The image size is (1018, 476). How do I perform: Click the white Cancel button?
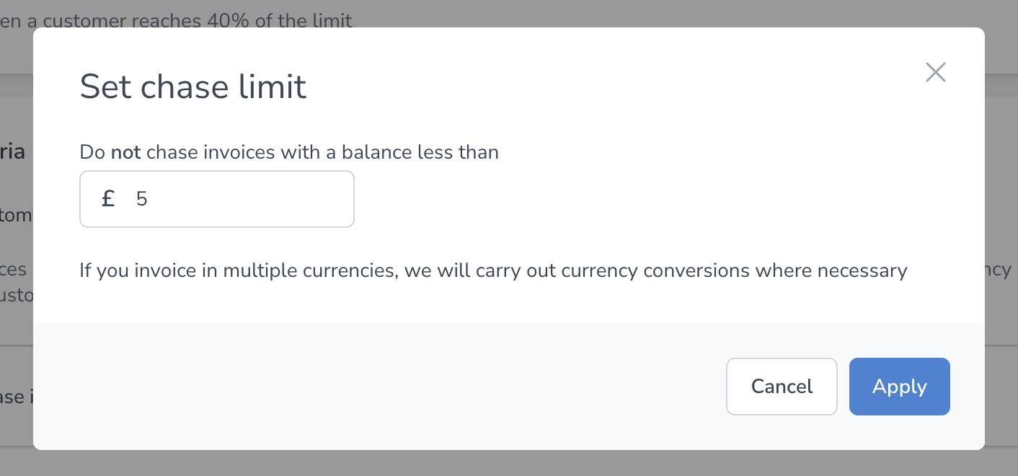(782, 387)
